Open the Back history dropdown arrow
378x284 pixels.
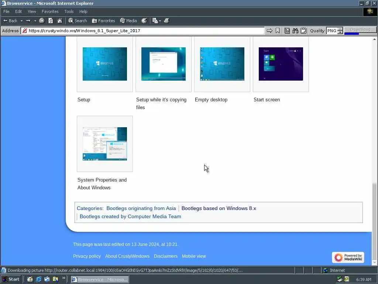tap(21, 21)
